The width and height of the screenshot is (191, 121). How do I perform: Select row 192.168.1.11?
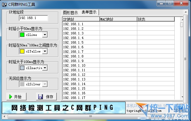pos(118,70)
